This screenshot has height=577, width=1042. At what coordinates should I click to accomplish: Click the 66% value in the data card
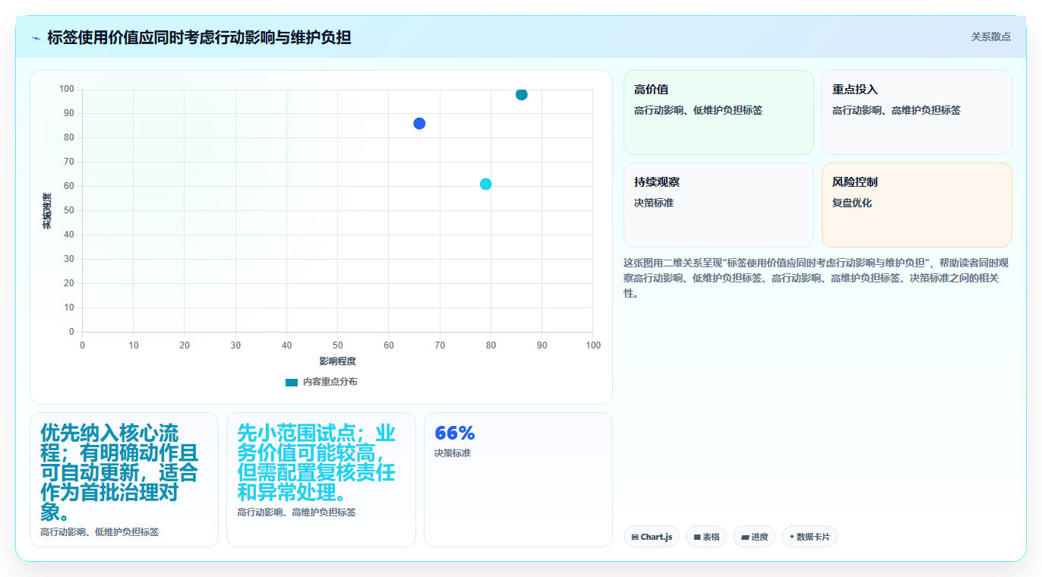tap(454, 433)
